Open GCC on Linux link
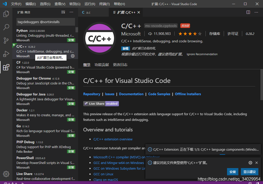The height and width of the screenshot is (184, 263). [103, 174]
